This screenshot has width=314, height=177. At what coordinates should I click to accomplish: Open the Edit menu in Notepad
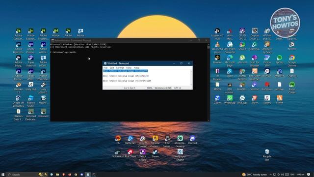[x=112, y=68]
